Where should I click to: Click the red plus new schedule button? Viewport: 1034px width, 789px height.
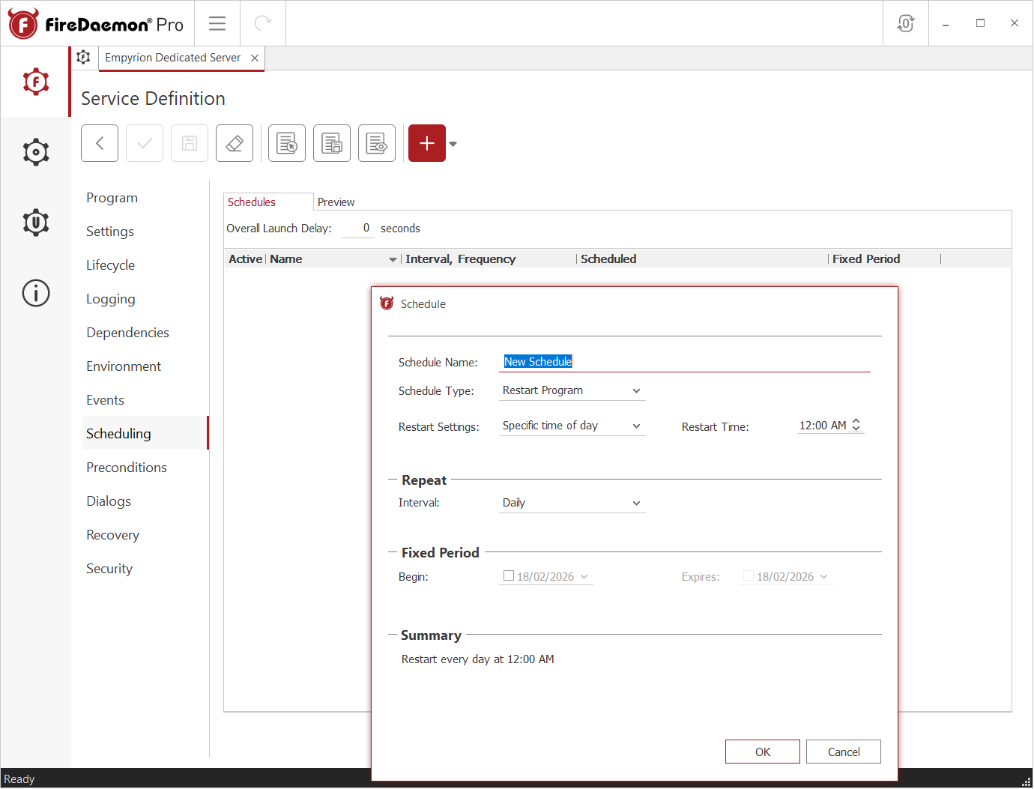(426, 143)
